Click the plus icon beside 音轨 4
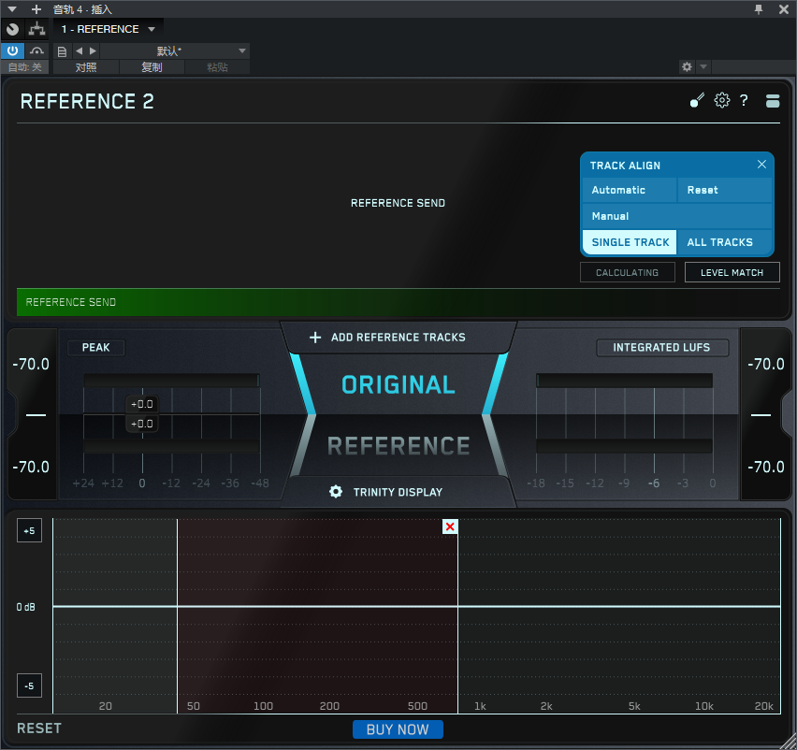 [x=36, y=9]
